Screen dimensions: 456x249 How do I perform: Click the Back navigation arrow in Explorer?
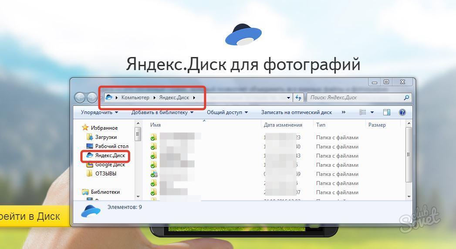pos(80,98)
